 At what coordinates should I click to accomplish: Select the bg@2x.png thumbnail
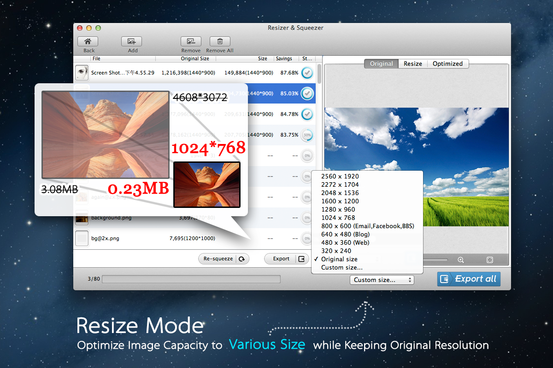tap(82, 238)
